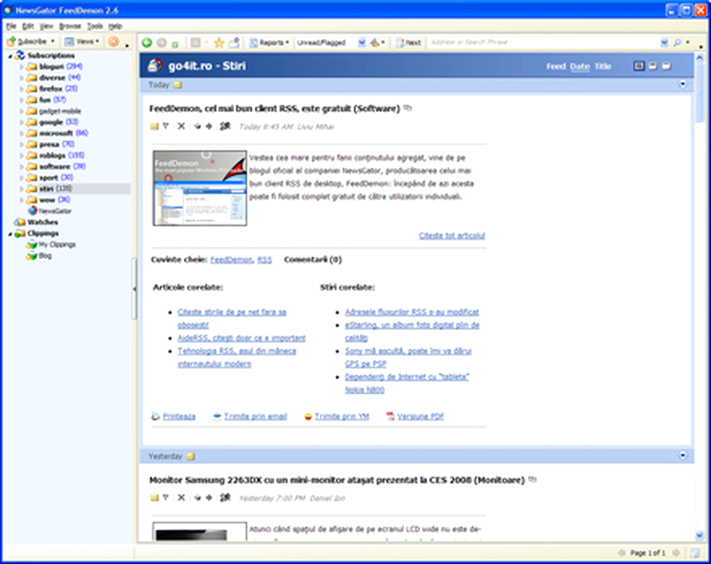Click the second view-style icon in feed header
This screenshot has height=564, width=711.
point(652,66)
